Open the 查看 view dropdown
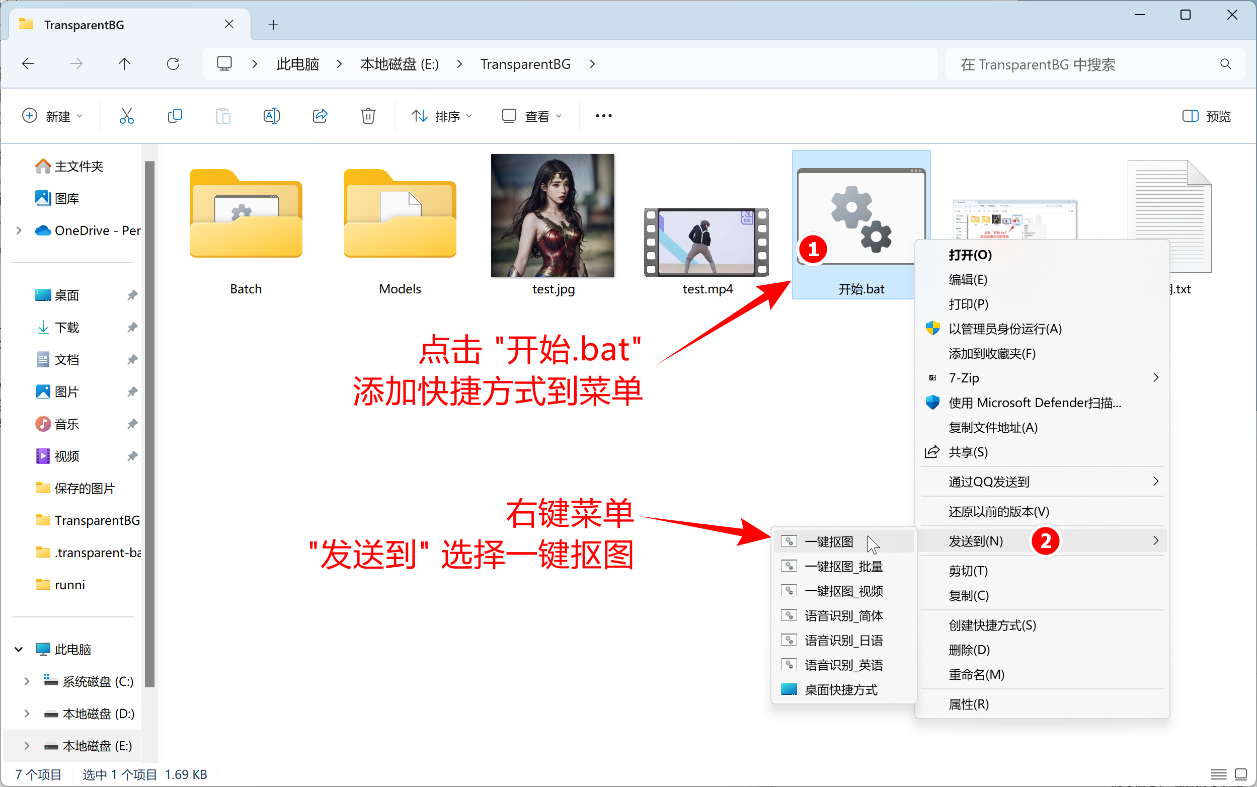The image size is (1257, 787). [x=531, y=116]
